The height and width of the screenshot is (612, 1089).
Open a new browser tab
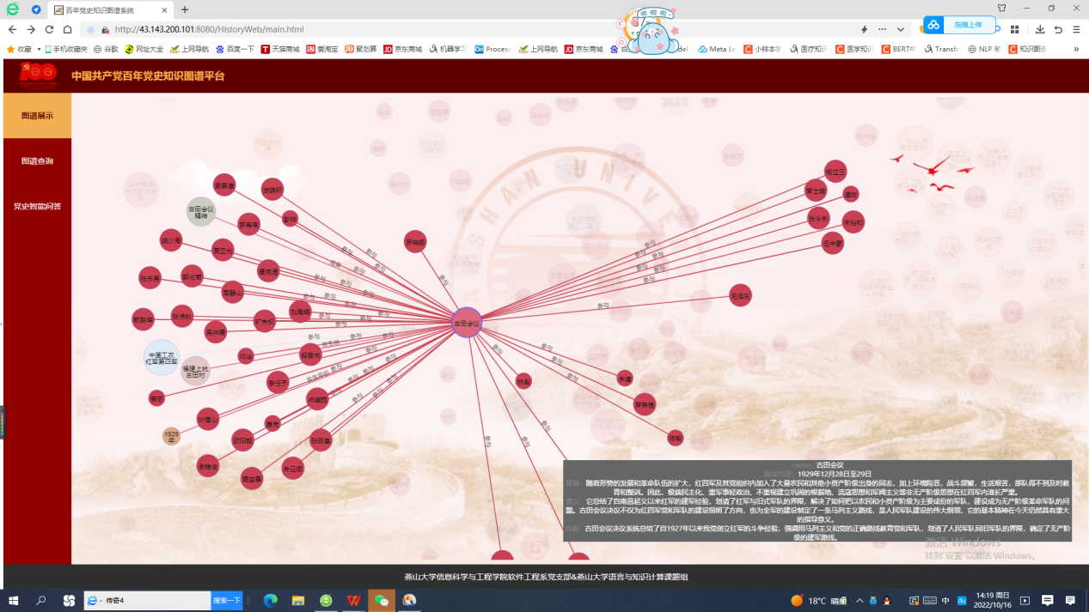pyautogui.click(x=185, y=9)
